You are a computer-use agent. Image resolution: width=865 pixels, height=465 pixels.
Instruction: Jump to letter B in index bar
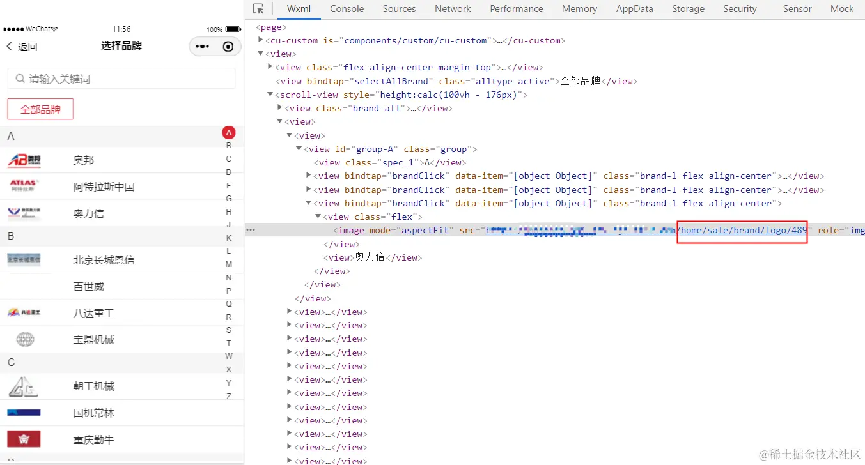[x=229, y=146]
